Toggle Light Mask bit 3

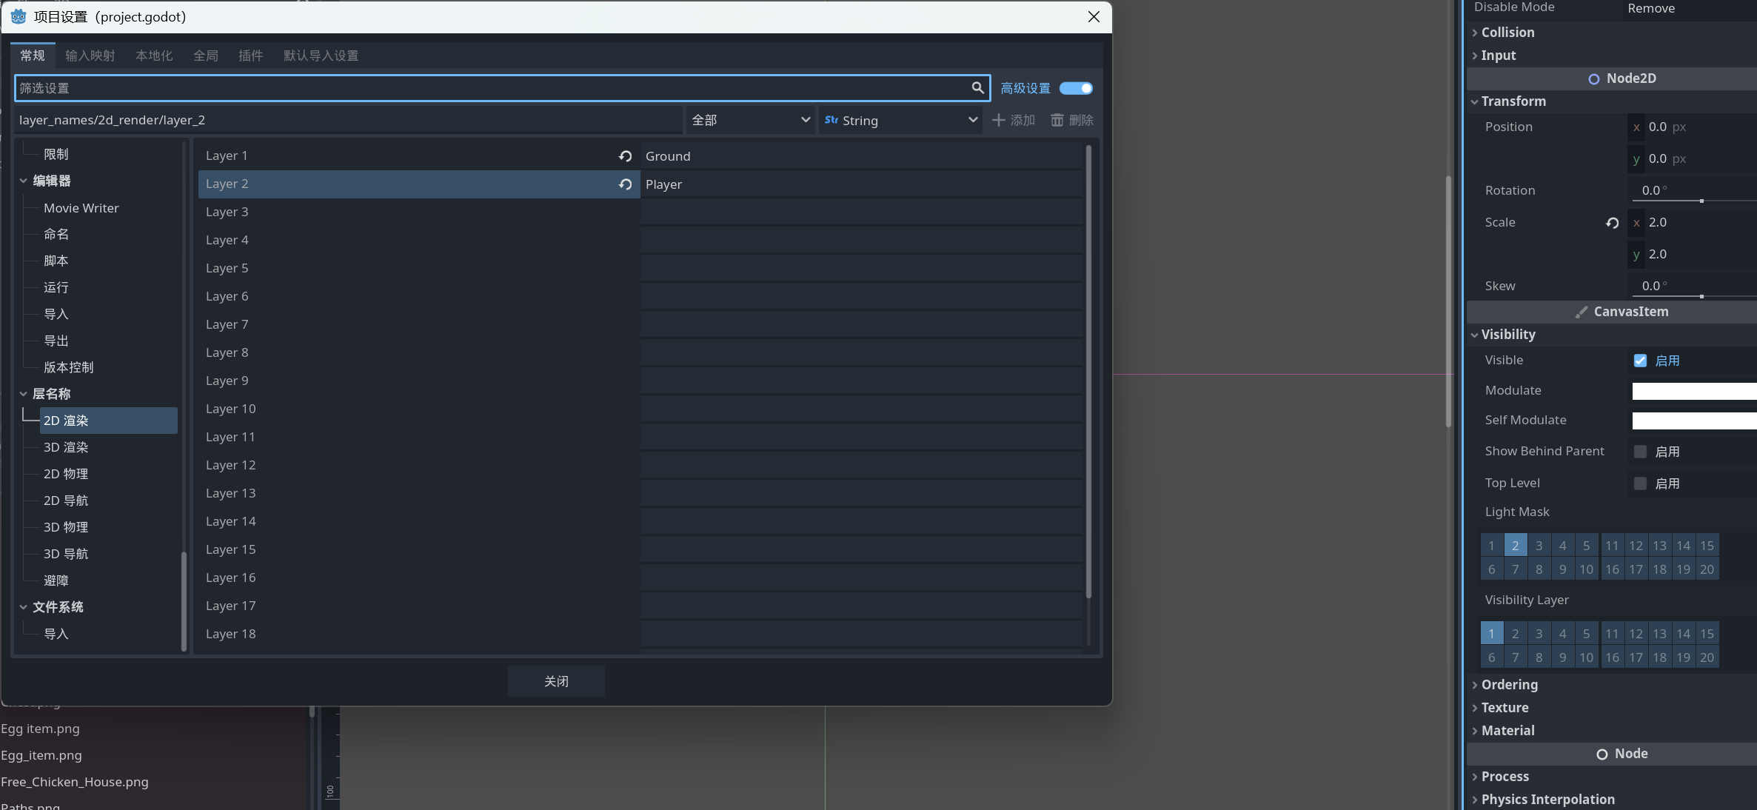coord(1539,546)
